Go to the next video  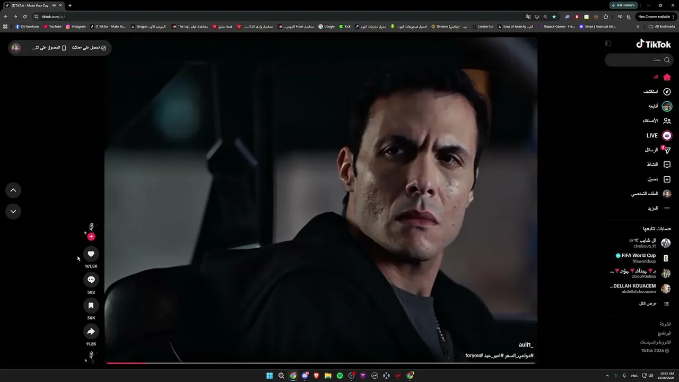point(13,211)
